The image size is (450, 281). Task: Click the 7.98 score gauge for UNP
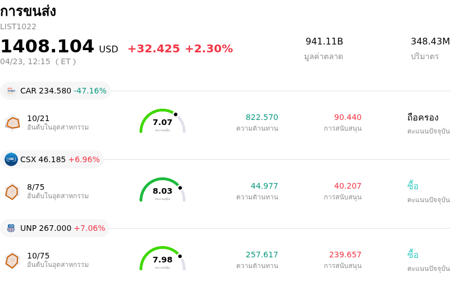click(x=163, y=259)
